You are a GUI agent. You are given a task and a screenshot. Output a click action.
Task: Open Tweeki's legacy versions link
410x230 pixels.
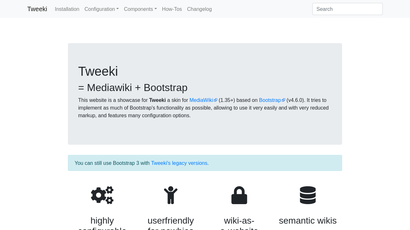pyautogui.click(x=179, y=163)
